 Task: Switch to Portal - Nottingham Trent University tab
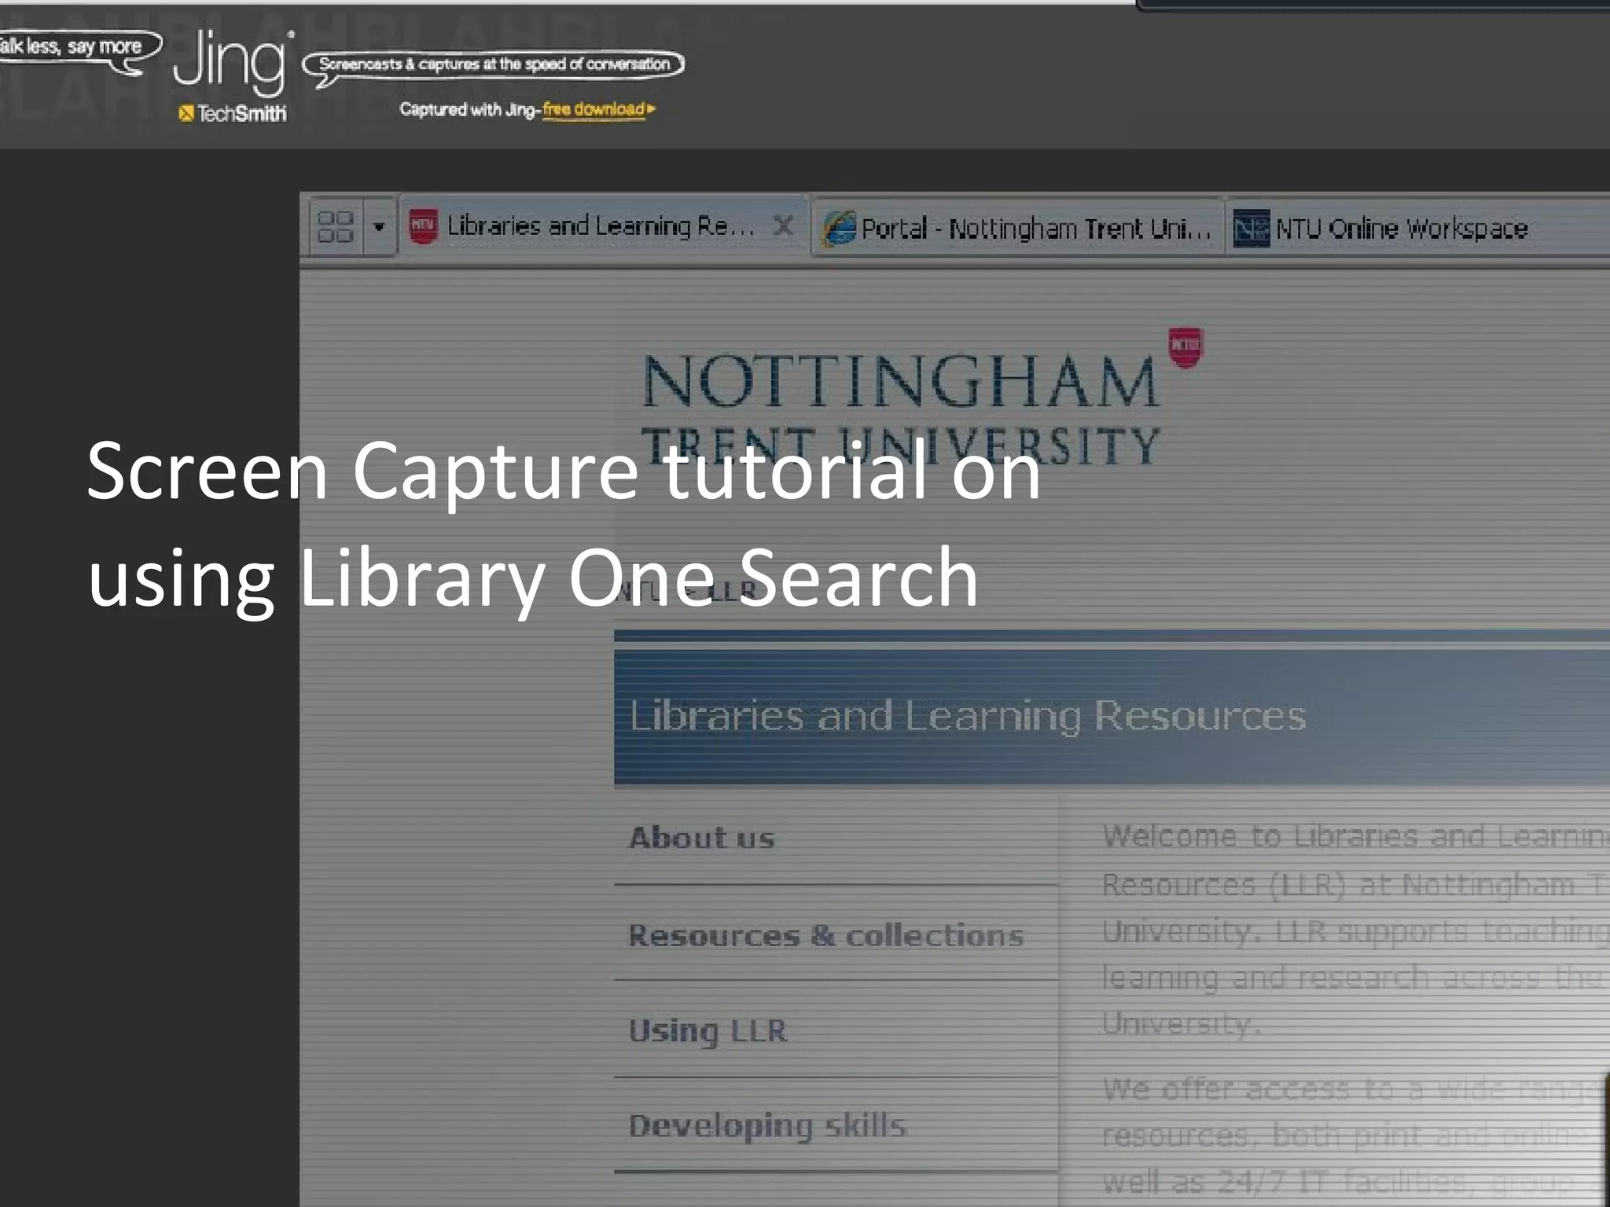coord(1017,228)
